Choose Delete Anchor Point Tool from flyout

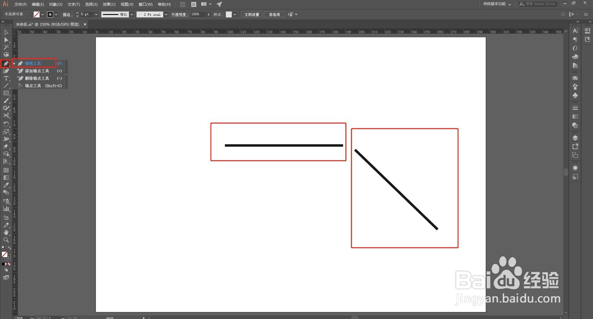tap(40, 78)
